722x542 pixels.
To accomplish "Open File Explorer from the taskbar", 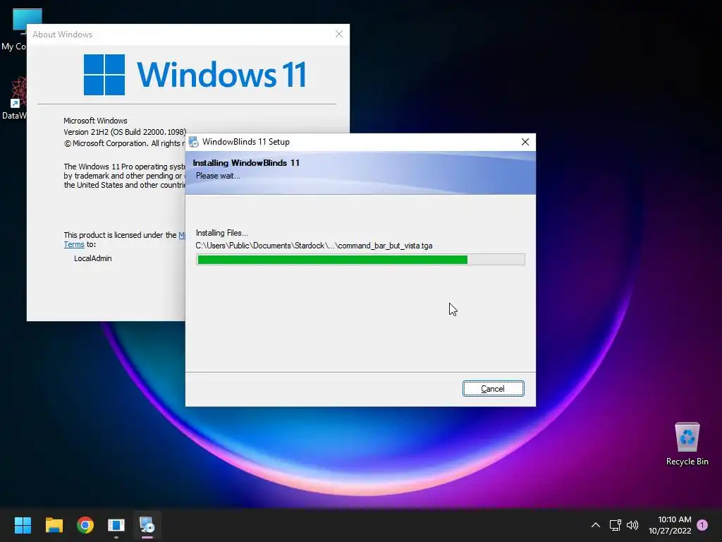I will (x=54, y=525).
